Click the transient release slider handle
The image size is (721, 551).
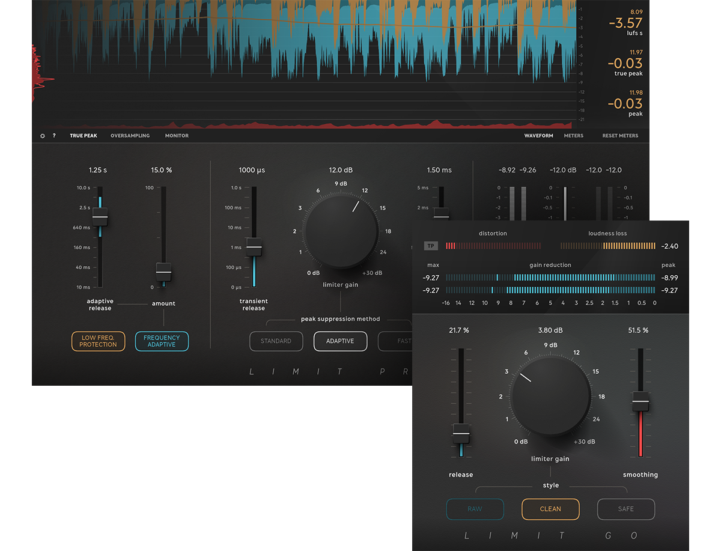point(254,247)
